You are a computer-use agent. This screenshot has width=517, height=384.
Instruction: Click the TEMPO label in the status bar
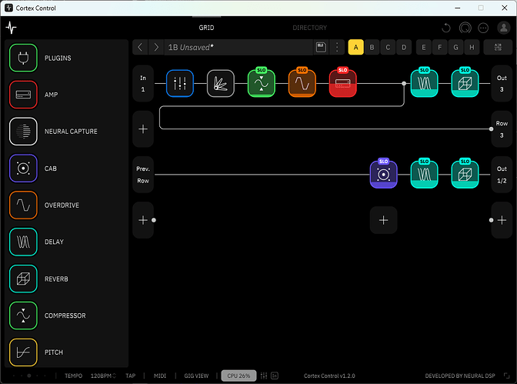click(74, 376)
